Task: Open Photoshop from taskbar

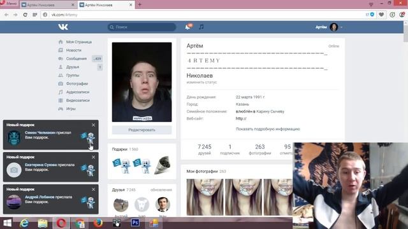Action: point(135,223)
